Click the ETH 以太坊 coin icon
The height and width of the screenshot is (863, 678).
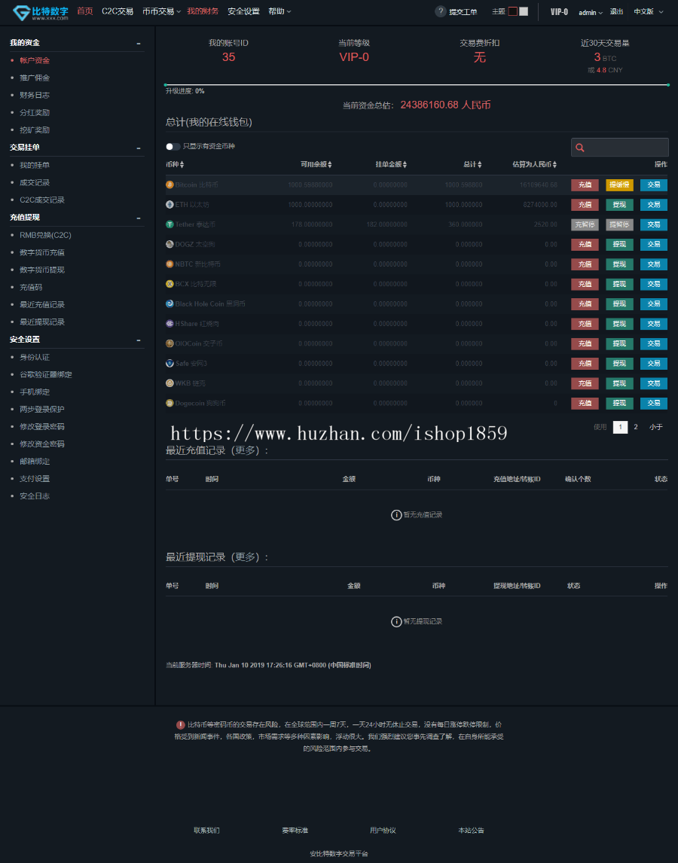(x=169, y=205)
